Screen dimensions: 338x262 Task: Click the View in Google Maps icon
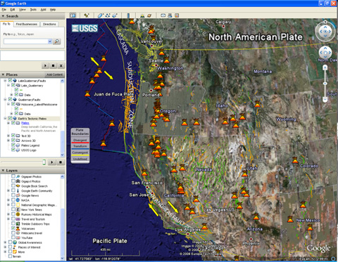point(177,15)
